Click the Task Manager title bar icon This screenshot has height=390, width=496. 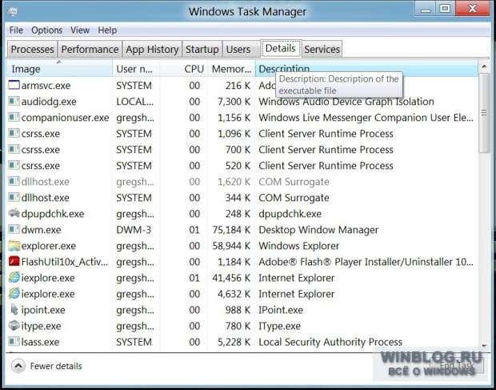pos(13,12)
